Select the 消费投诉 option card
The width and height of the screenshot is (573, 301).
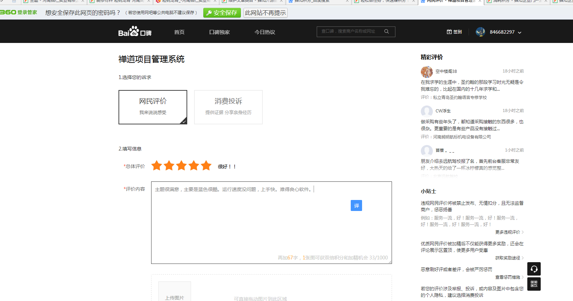click(x=228, y=107)
